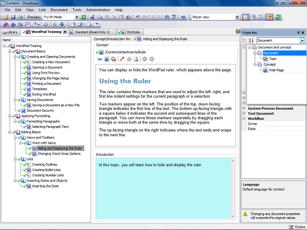Click the Find in library icon

129,17
